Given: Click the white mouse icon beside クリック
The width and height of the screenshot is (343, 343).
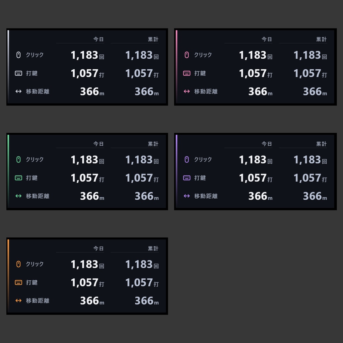Looking at the screenshot, I should point(18,55).
